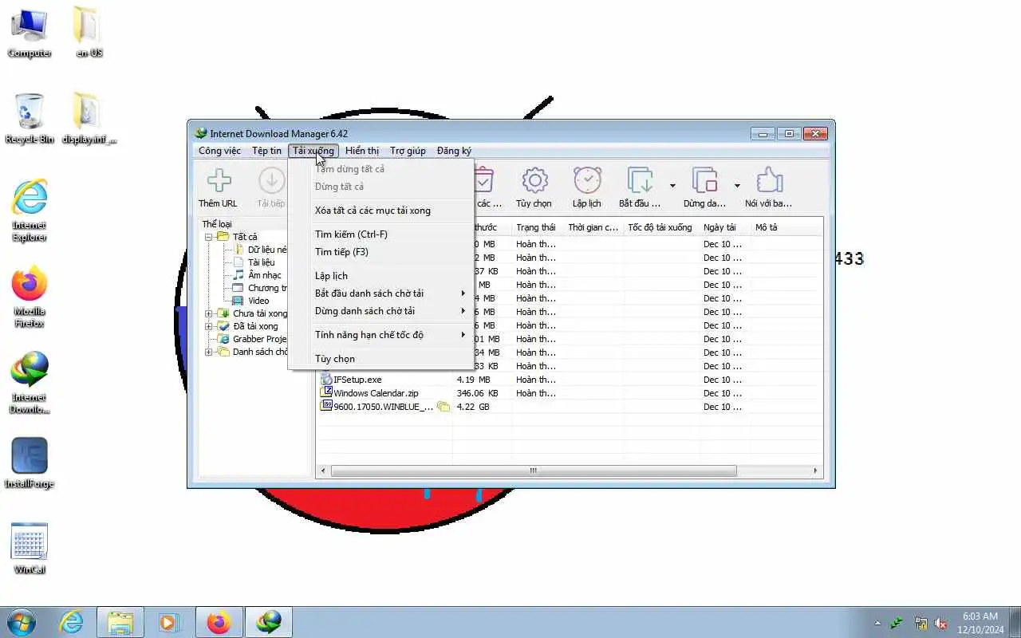The width and height of the screenshot is (1021, 638).
Task: Sort by Thời gian c... column header
Action: click(x=593, y=227)
